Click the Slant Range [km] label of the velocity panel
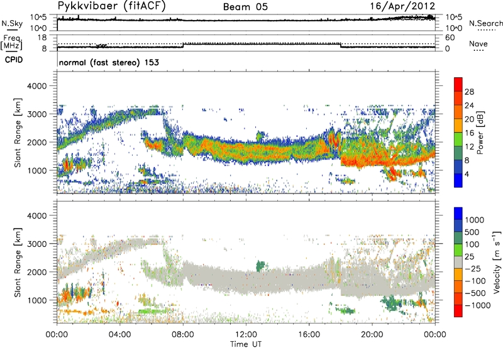The width and height of the screenshot is (503, 348). click(18, 262)
